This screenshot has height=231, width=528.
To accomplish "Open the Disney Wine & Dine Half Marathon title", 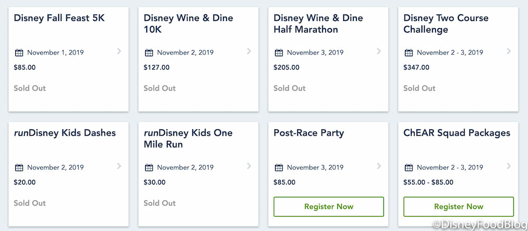I will point(318,24).
